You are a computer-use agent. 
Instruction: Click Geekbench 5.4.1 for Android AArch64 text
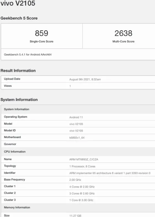click(28, 54)
